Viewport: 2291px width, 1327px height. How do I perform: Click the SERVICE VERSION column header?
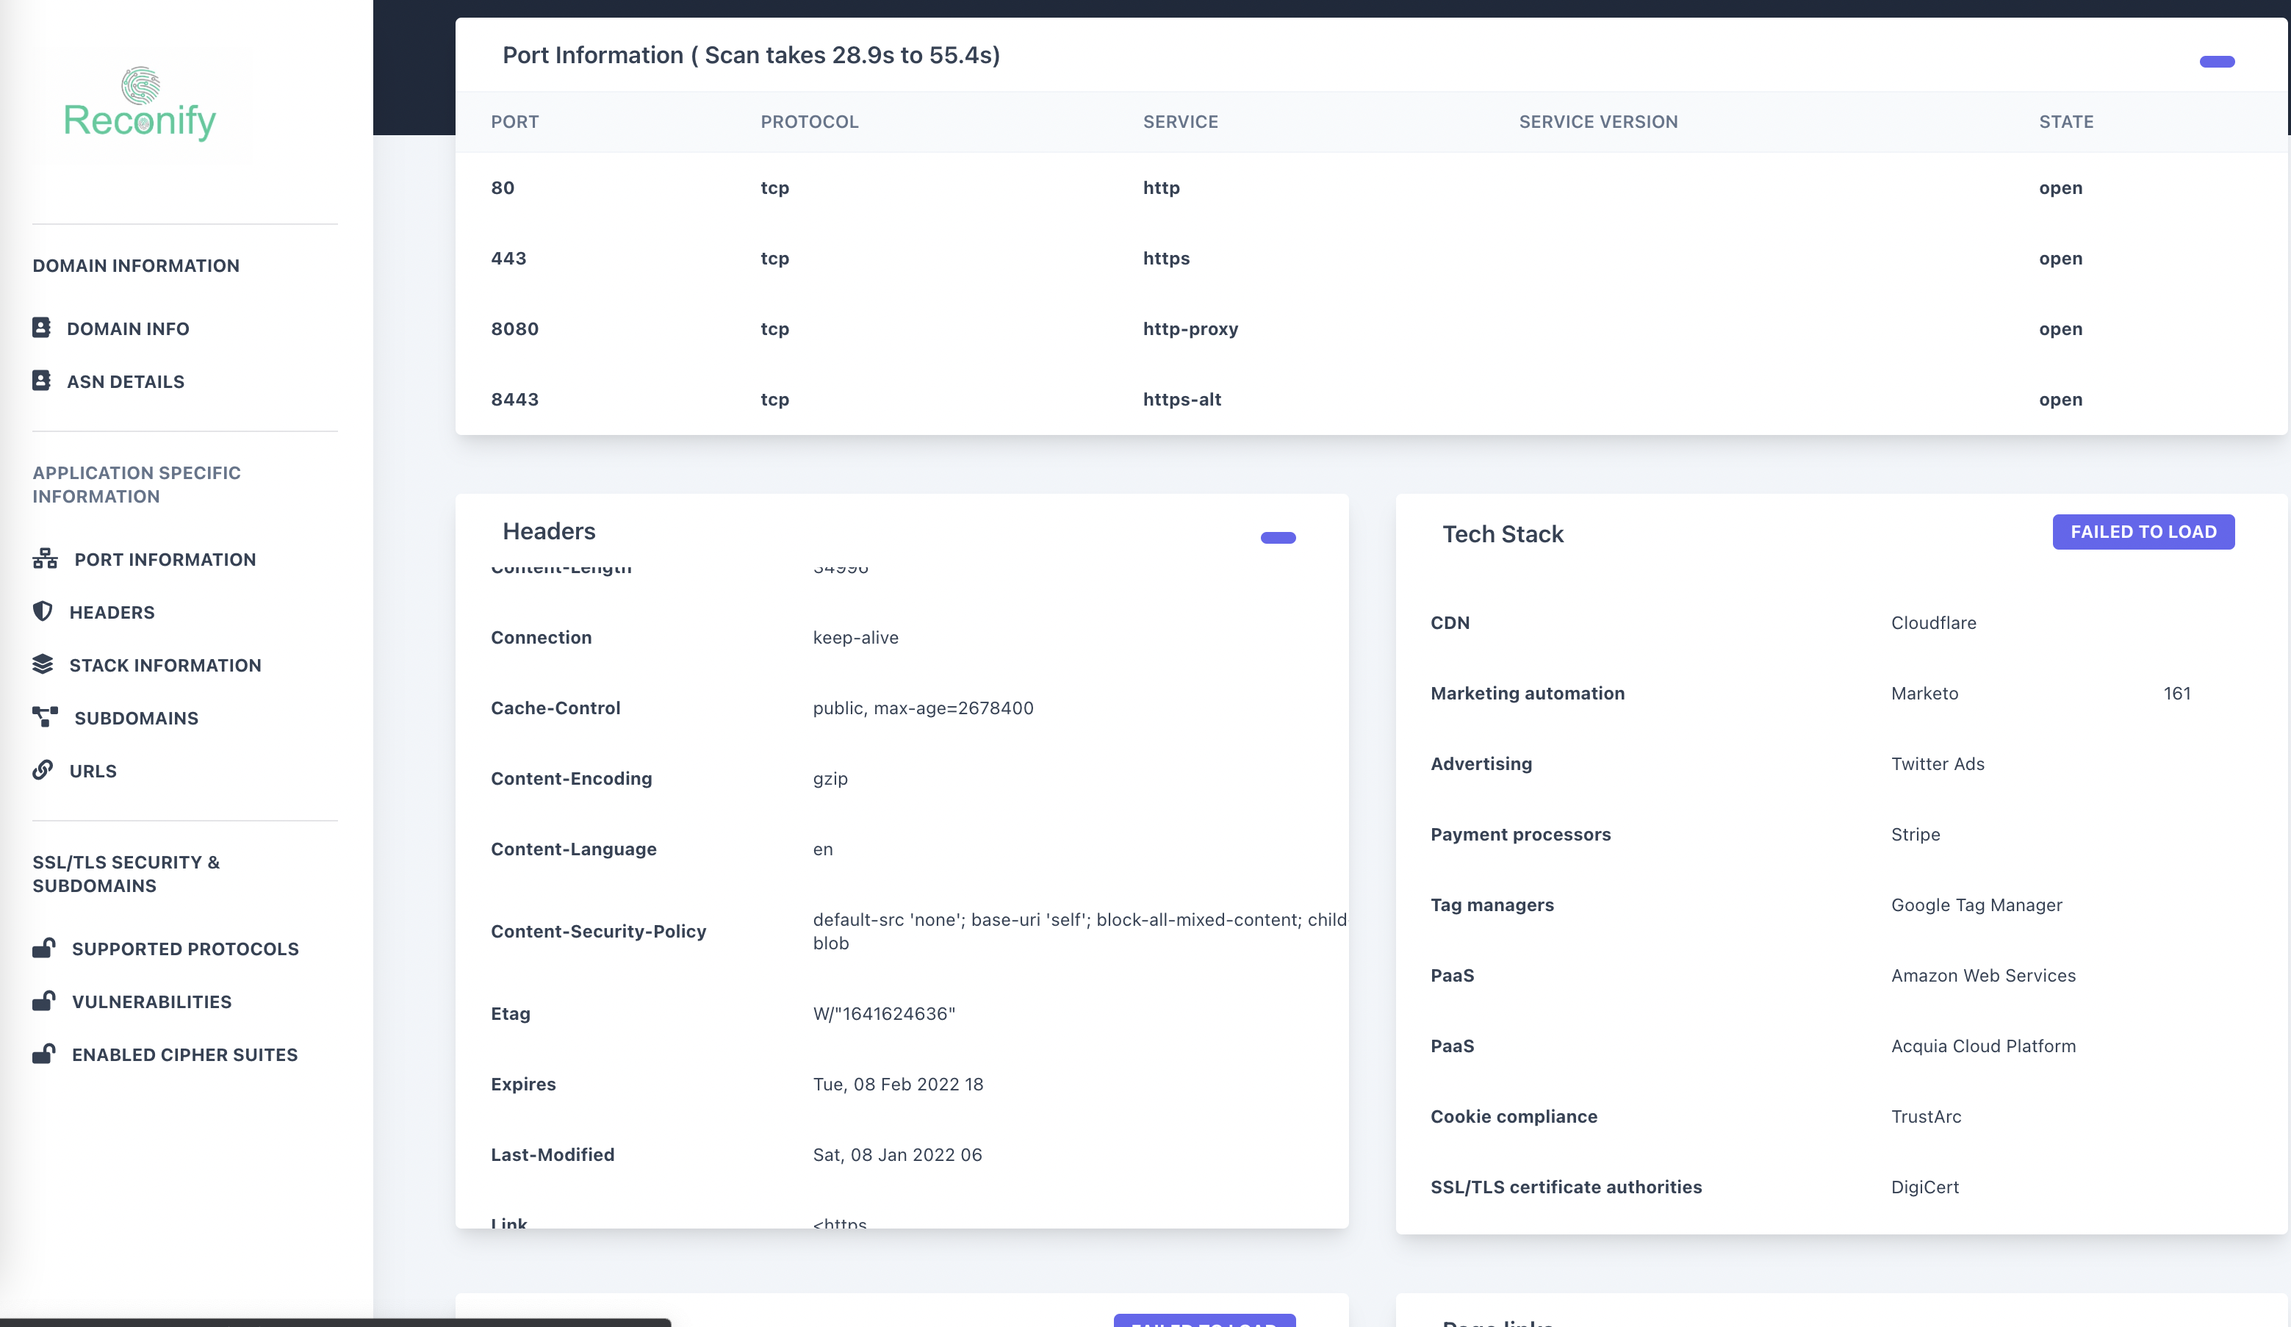click(x=1598, y=122)
